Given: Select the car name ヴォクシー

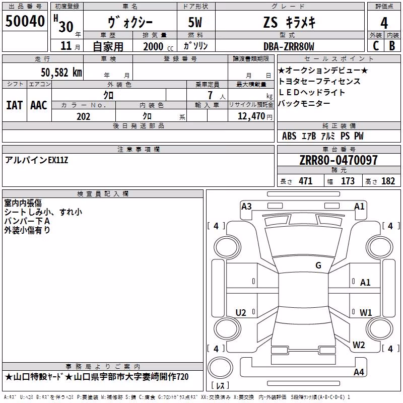Looking at the screenshot, I should (130, 22).
